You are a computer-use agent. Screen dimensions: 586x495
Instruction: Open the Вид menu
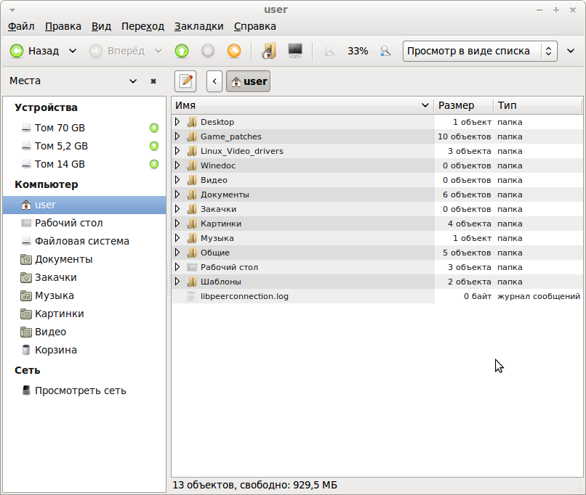[101, 26]
